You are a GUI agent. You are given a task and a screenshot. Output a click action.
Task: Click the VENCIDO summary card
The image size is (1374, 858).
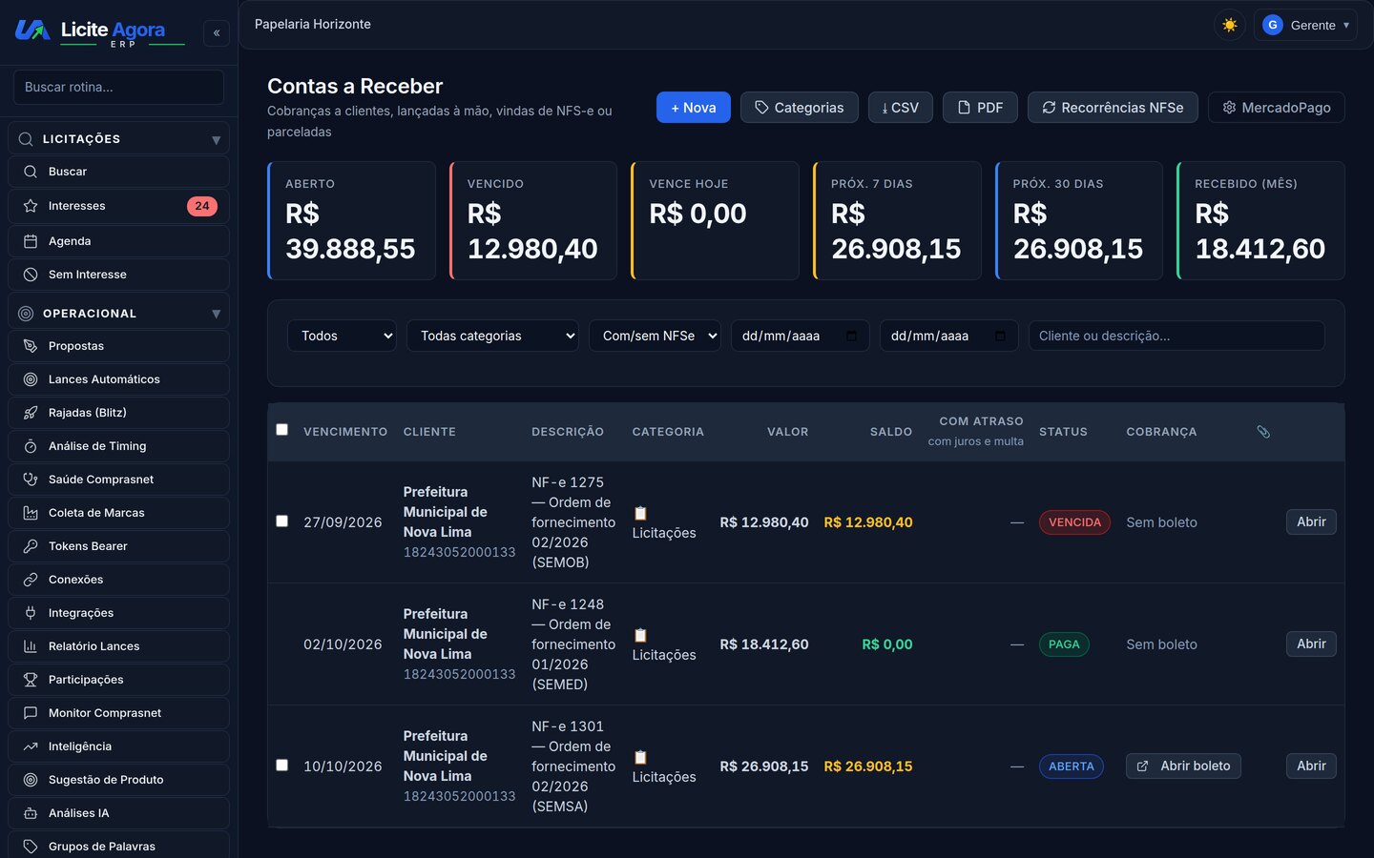pos(533,220)
